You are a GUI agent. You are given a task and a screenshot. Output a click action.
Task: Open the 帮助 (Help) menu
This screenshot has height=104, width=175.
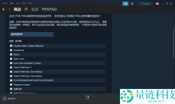pyautogui.click(x=30, y=3)
